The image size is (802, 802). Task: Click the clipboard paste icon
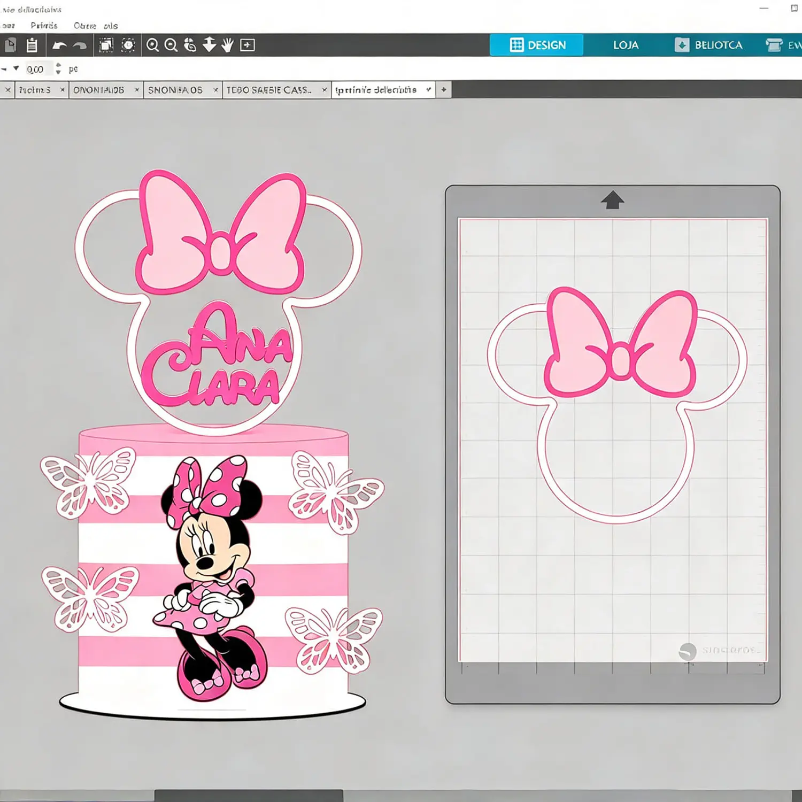tap(32, 45)
